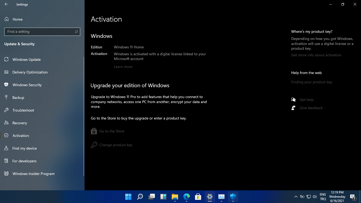Click the key icon beside Change product key

tap(94, 145)
